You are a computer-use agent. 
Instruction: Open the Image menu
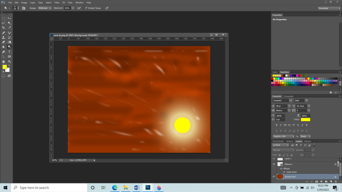[24, 3]
